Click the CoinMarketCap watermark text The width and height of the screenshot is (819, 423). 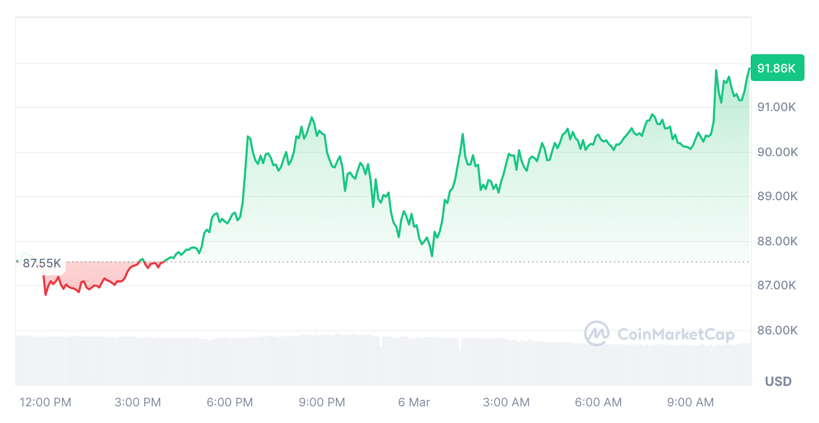pos(676,334)
